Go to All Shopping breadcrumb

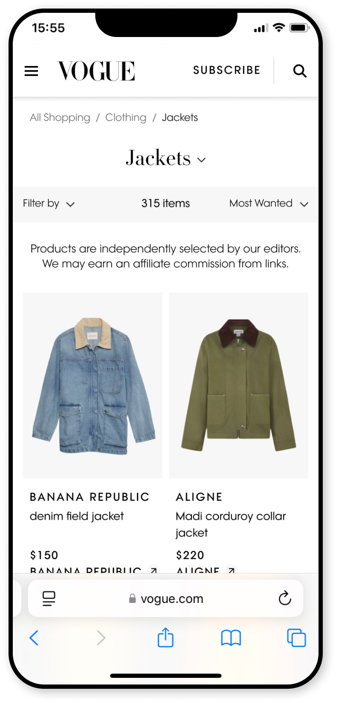click(x=60, y=118)
